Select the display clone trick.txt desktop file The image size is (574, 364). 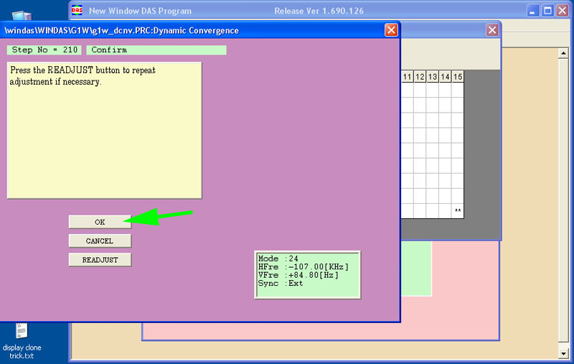click(x=22, y=340)
